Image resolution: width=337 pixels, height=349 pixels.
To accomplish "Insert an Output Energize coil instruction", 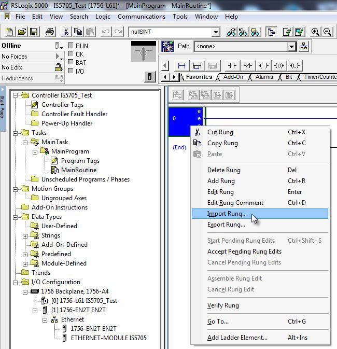I will 263,66.
